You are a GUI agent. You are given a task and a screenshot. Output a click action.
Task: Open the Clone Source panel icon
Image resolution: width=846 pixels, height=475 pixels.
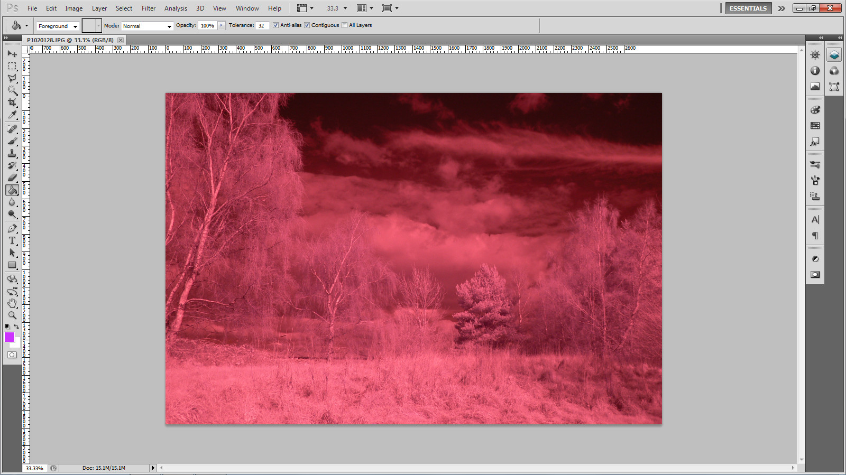pyautogui.click(x=815, y=197)
